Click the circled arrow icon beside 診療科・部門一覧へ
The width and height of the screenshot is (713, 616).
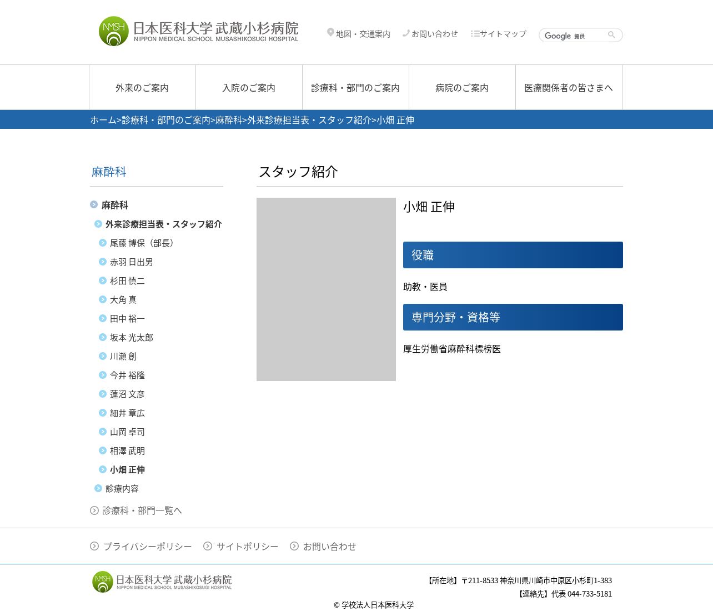coord(94,510)
